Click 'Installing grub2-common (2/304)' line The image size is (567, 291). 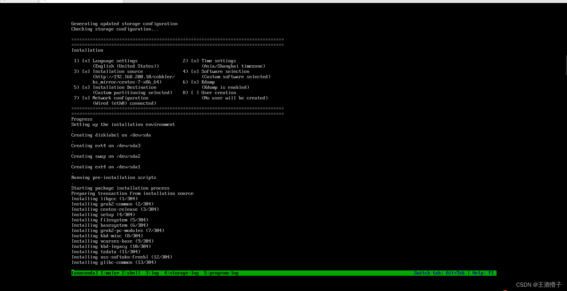pyautogui.click(x=113, y=204)
